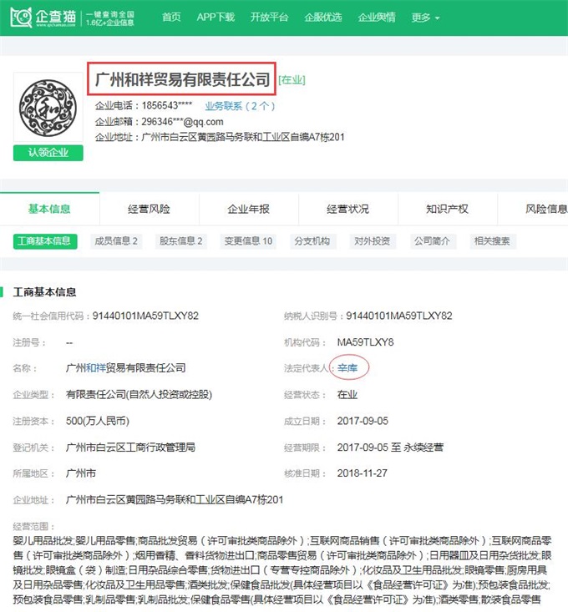Open the 首页 navigation link
The image size is (568, 612).
point(171,18)
